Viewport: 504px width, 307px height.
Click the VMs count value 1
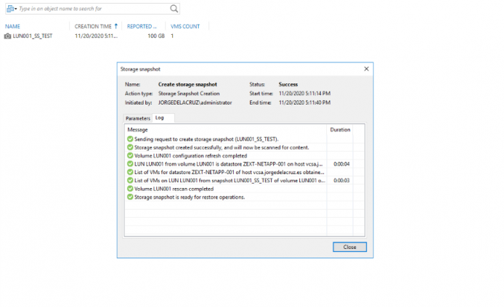coord(172,36)
